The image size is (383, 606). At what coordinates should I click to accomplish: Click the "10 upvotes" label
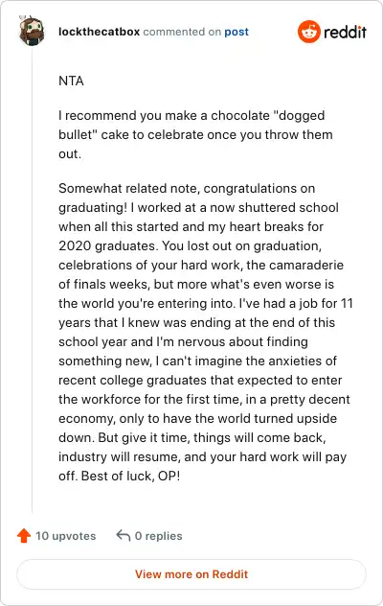(x=66, y=536)
